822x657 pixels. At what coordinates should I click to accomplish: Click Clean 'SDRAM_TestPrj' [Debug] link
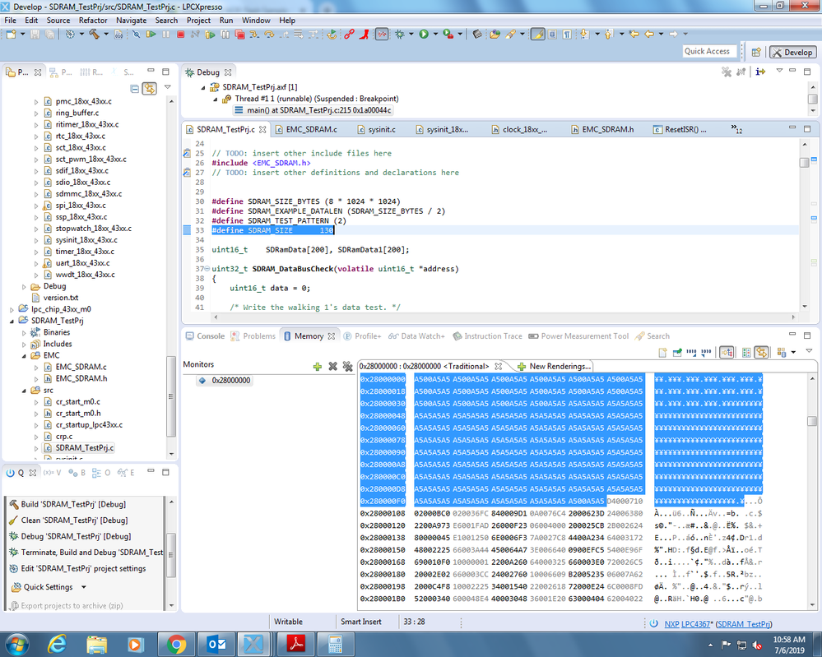(74, 520)
